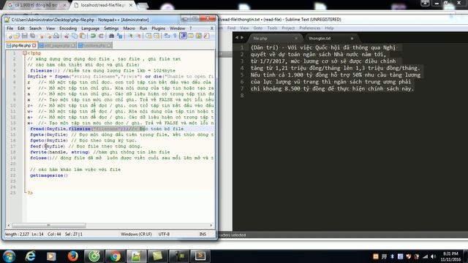
Task: Click right arrow of Notepad++ horizontal scrollbar
Action: click(211, 225)
